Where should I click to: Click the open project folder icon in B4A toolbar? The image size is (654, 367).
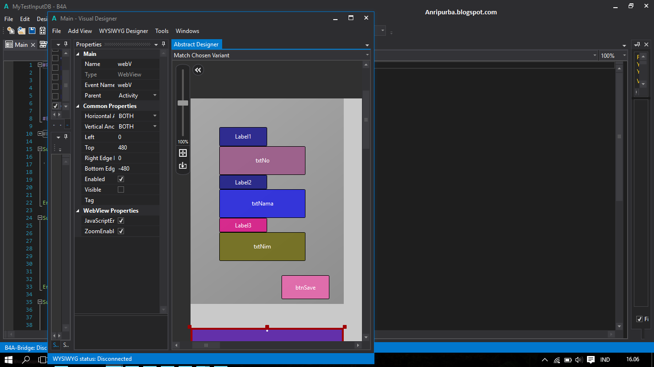click(x=22, y=31)
